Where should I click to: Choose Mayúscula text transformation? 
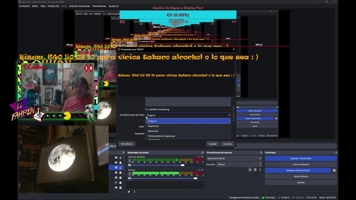[188, 126]
